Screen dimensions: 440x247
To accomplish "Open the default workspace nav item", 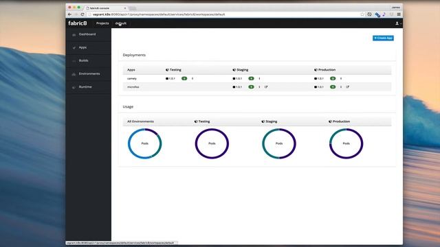I will click(x=121, y=23).
